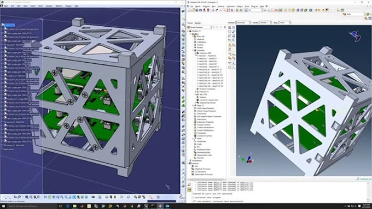Click the red Auto-Fit View icon in Abaqus
This screenshot has height=209, width=372.
[x=228, y=10]
